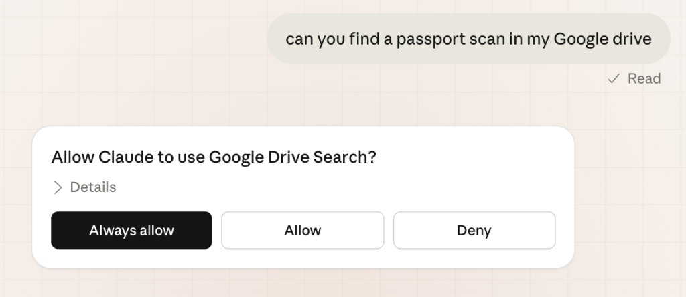The height and width of the screenshot is (297, 686).
Task: Click the word "Allow" in the dialog heading
Action: [x=72, y=157]
